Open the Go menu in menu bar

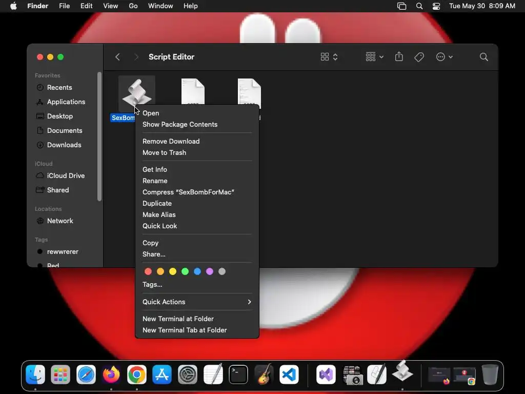tap(133, 6)
